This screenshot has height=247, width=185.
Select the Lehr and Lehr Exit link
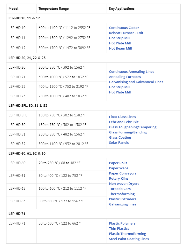124,122
